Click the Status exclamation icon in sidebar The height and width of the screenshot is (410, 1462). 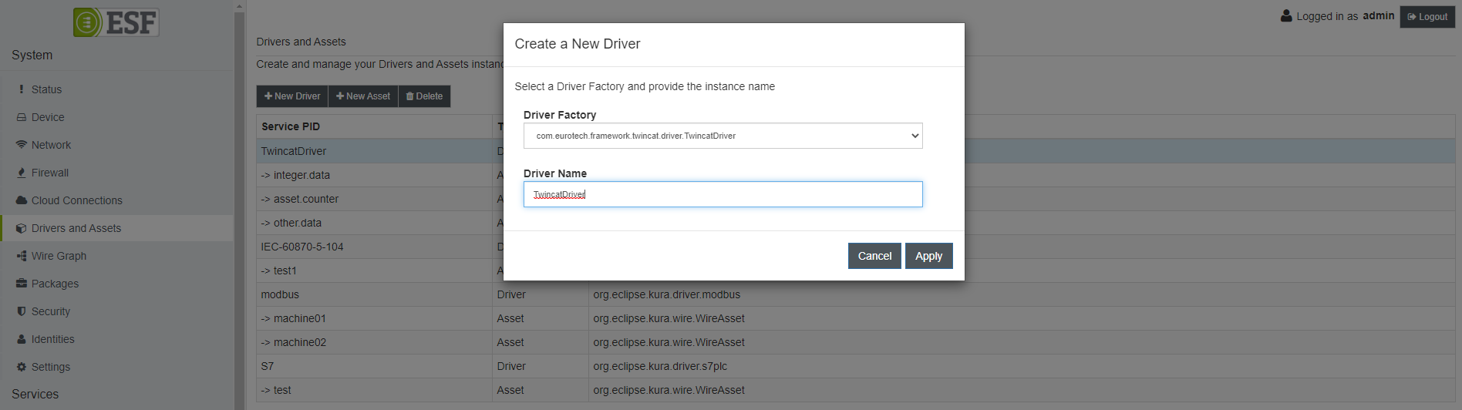(x=22, y=89)
